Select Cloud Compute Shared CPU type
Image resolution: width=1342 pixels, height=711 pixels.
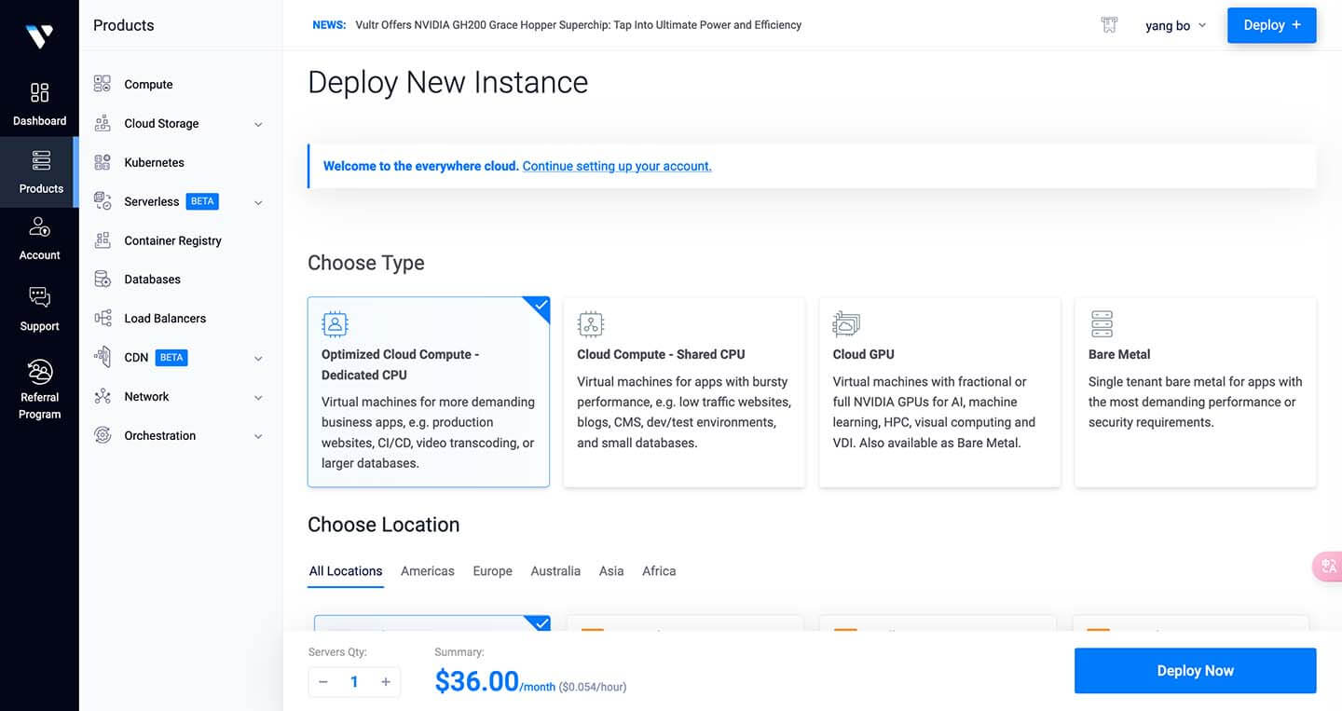pos(684,392)
